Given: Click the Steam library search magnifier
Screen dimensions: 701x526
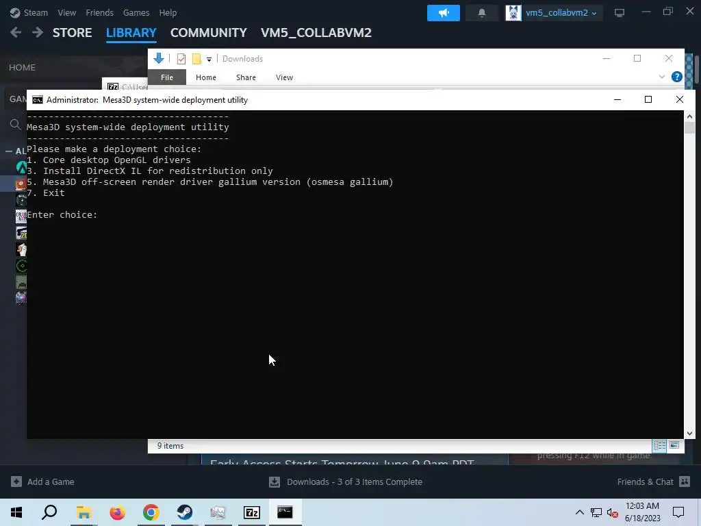Looking at the screenshot, I should coord(15,125).
